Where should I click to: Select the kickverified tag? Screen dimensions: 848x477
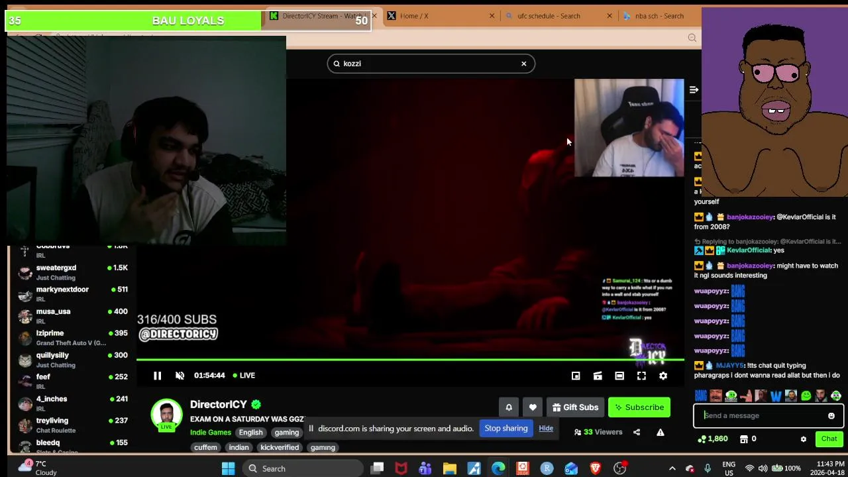pyautogui.click(x=280, y=447)
